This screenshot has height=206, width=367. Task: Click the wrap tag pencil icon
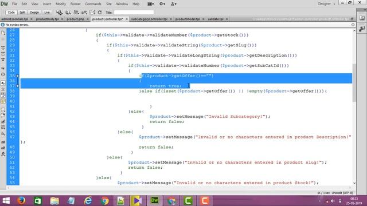click(3, 122)
